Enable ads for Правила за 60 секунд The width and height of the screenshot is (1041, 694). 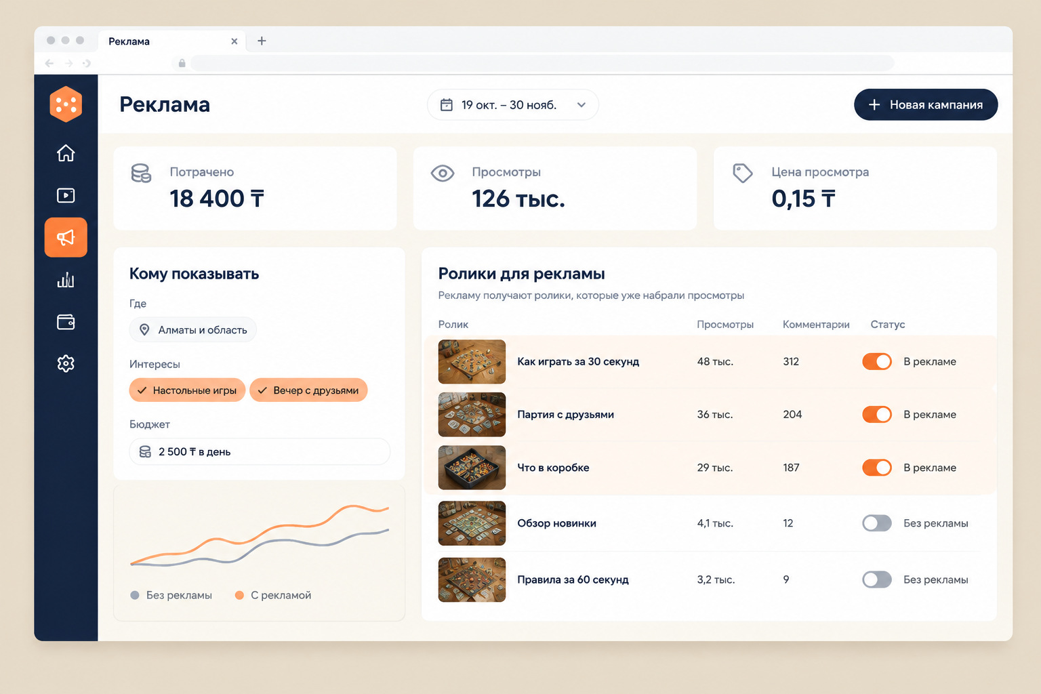877,579
